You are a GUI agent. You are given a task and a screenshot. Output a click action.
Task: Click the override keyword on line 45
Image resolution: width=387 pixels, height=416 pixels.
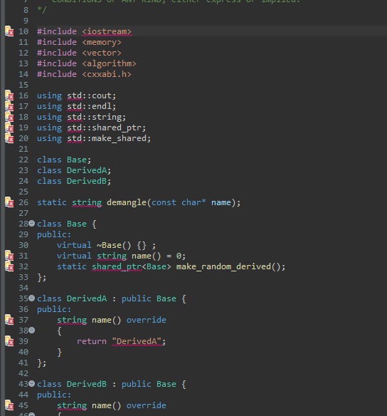coord(146,405)
